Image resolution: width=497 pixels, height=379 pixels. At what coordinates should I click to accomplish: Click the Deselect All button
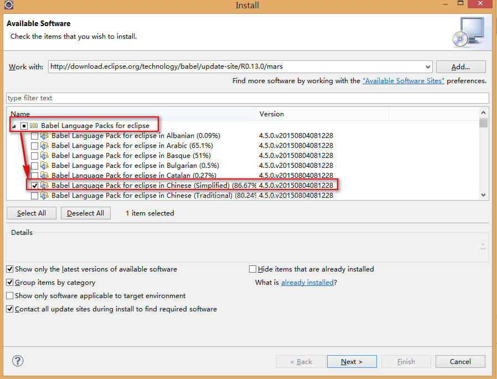click(86, 213)
